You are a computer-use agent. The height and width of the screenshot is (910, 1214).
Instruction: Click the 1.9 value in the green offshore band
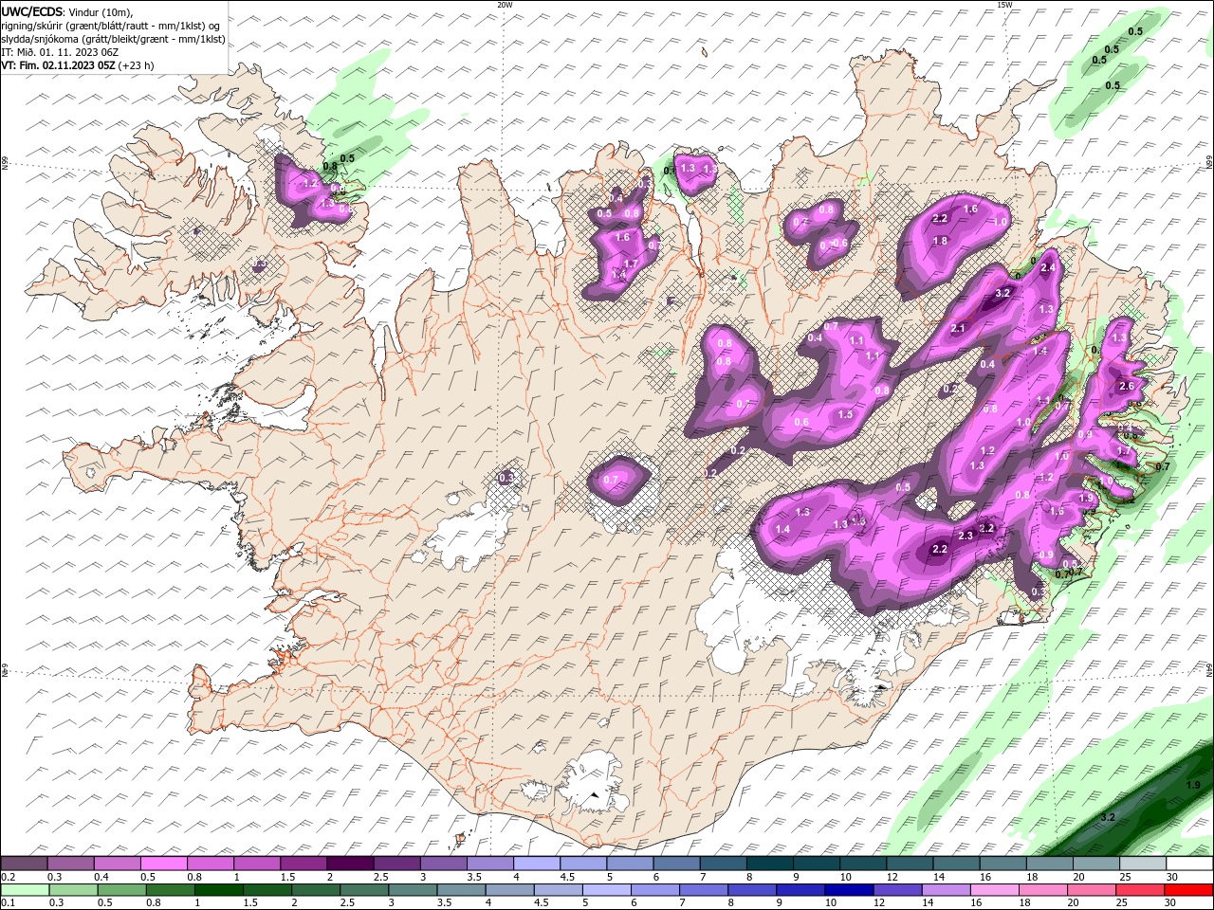1193,786
